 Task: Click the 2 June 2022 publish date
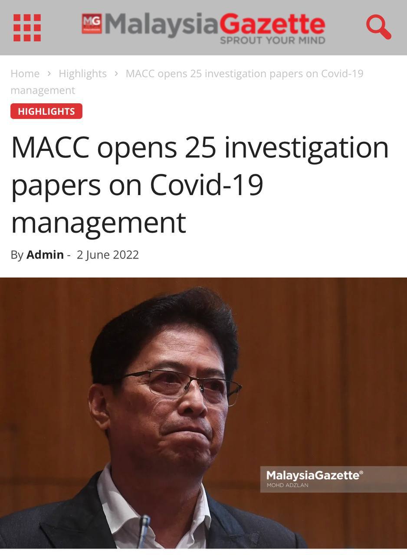pyautogui.click(x=108, y=255)
